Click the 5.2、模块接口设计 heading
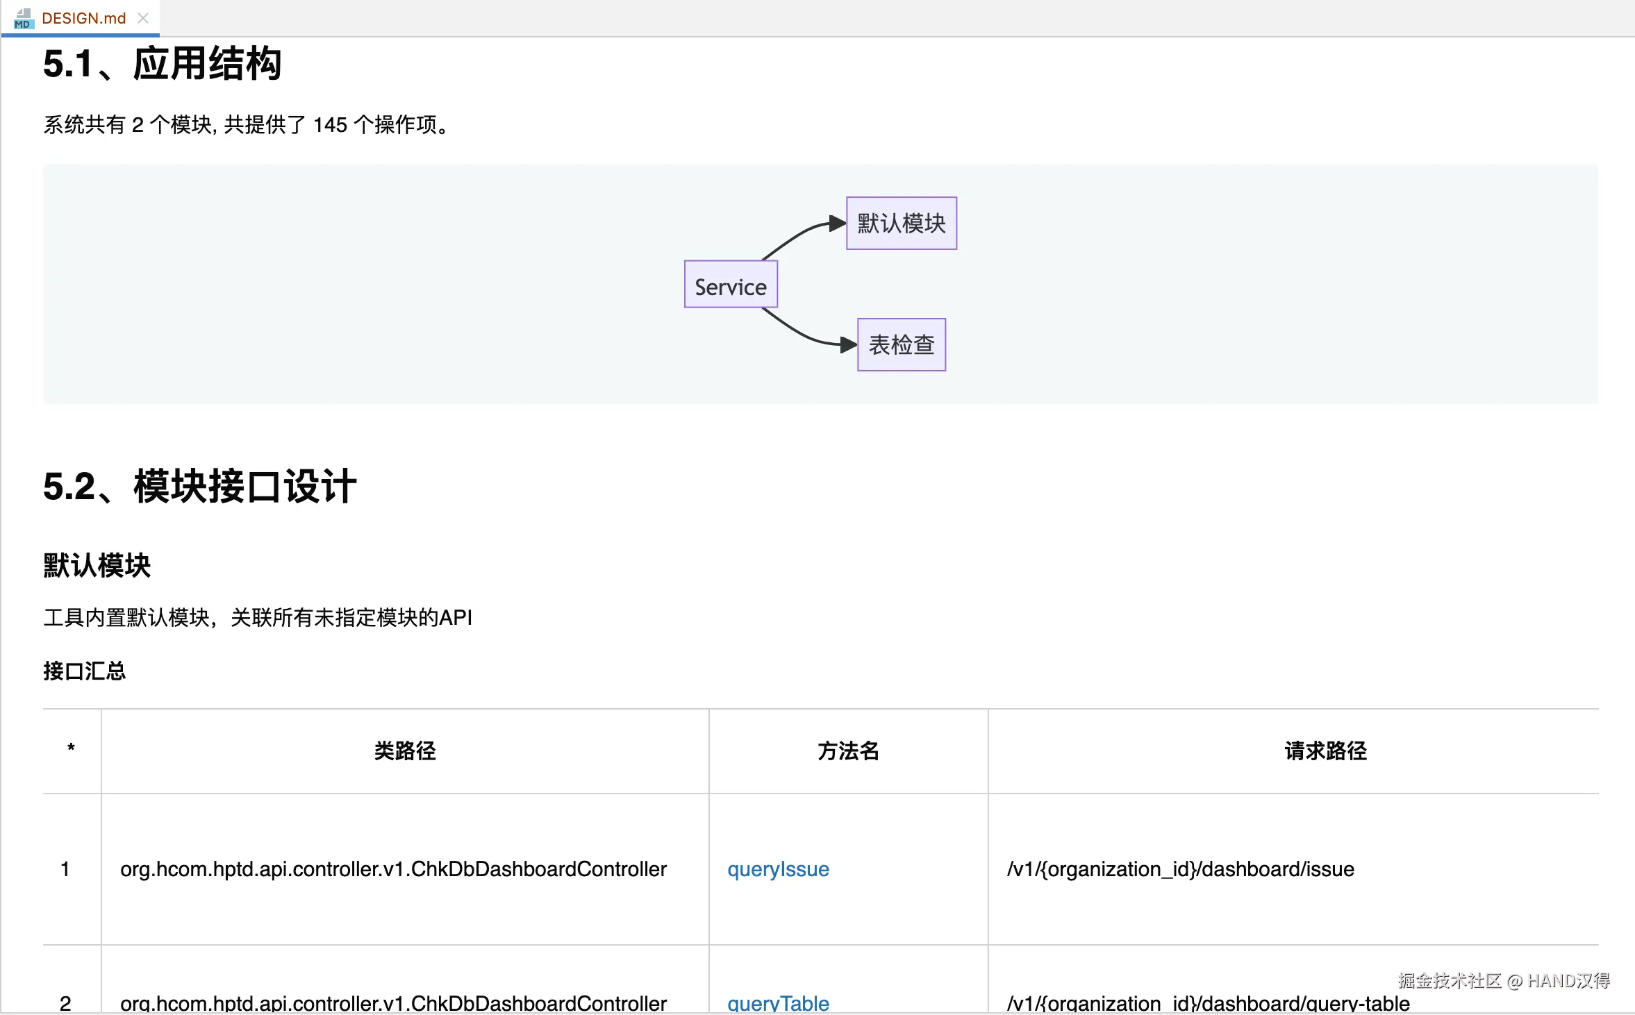The height and width of the screenshot is (1015, 1635). tap(199, 487)
